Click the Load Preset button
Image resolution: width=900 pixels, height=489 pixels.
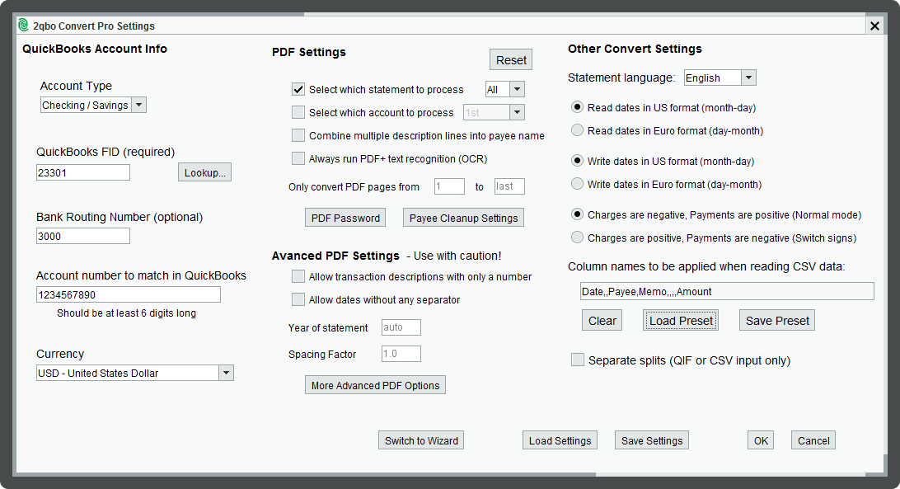click(x=681, y=321)
